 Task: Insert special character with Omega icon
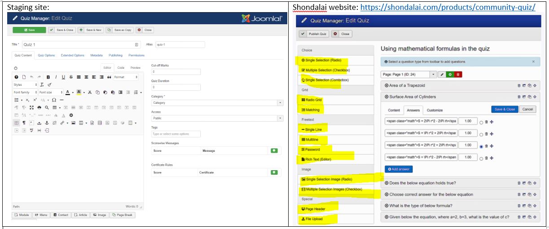54,100
